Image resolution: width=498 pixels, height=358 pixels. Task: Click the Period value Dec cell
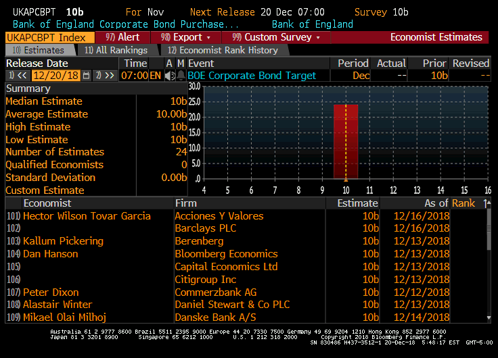tap(361, 76)
